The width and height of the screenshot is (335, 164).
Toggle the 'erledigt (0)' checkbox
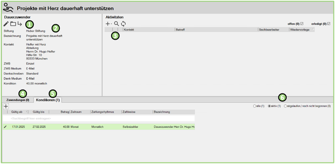(x=328, y=24)
